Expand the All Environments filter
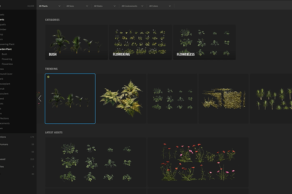This screenshot has height=194, width=292. click(x=132, y=6)
